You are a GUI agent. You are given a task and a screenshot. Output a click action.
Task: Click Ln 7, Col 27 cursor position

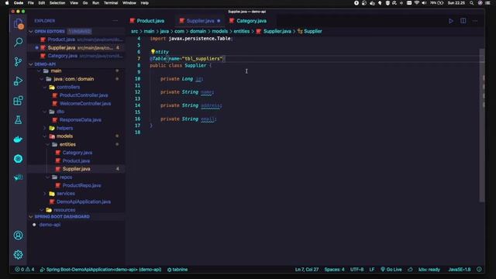[x=307, y=270]
